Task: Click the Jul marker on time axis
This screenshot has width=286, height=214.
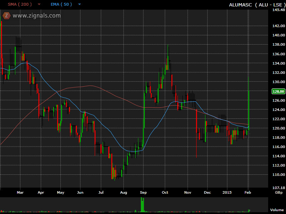Action: [101, 192]
